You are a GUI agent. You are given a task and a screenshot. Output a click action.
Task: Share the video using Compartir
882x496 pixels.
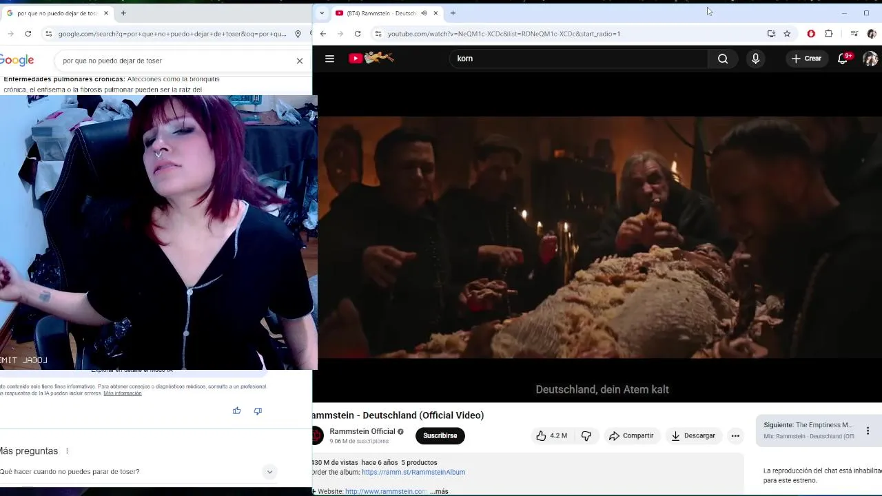[631, 435]
